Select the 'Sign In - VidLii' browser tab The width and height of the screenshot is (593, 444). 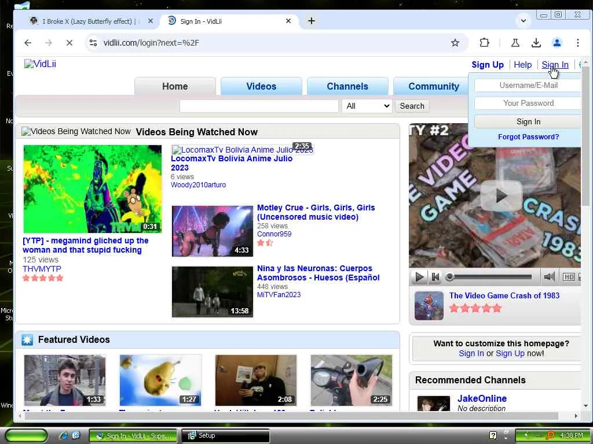click(229, 21)
